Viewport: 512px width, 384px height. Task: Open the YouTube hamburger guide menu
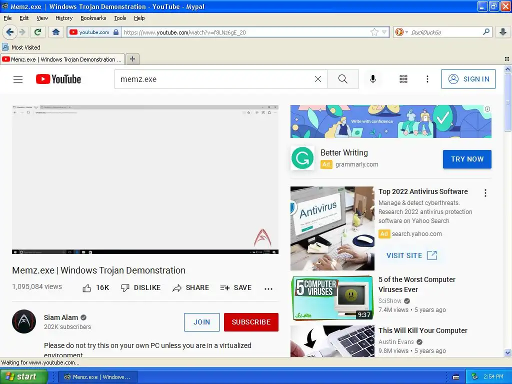(18, 79)
